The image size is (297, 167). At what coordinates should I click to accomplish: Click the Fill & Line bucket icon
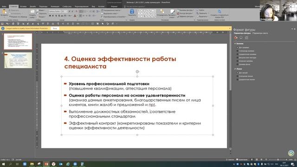236,38
